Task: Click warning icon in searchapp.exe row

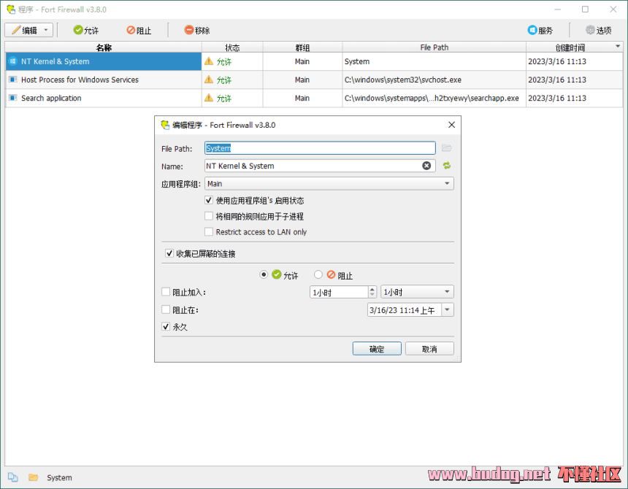Action: coord(209,98)
